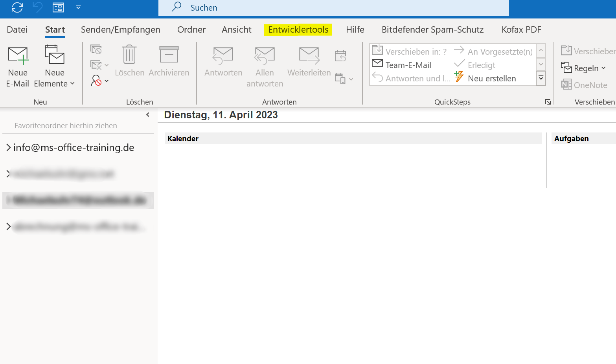
Task: Select the Start ribbon tab
Action: click(x=55, y=29)
